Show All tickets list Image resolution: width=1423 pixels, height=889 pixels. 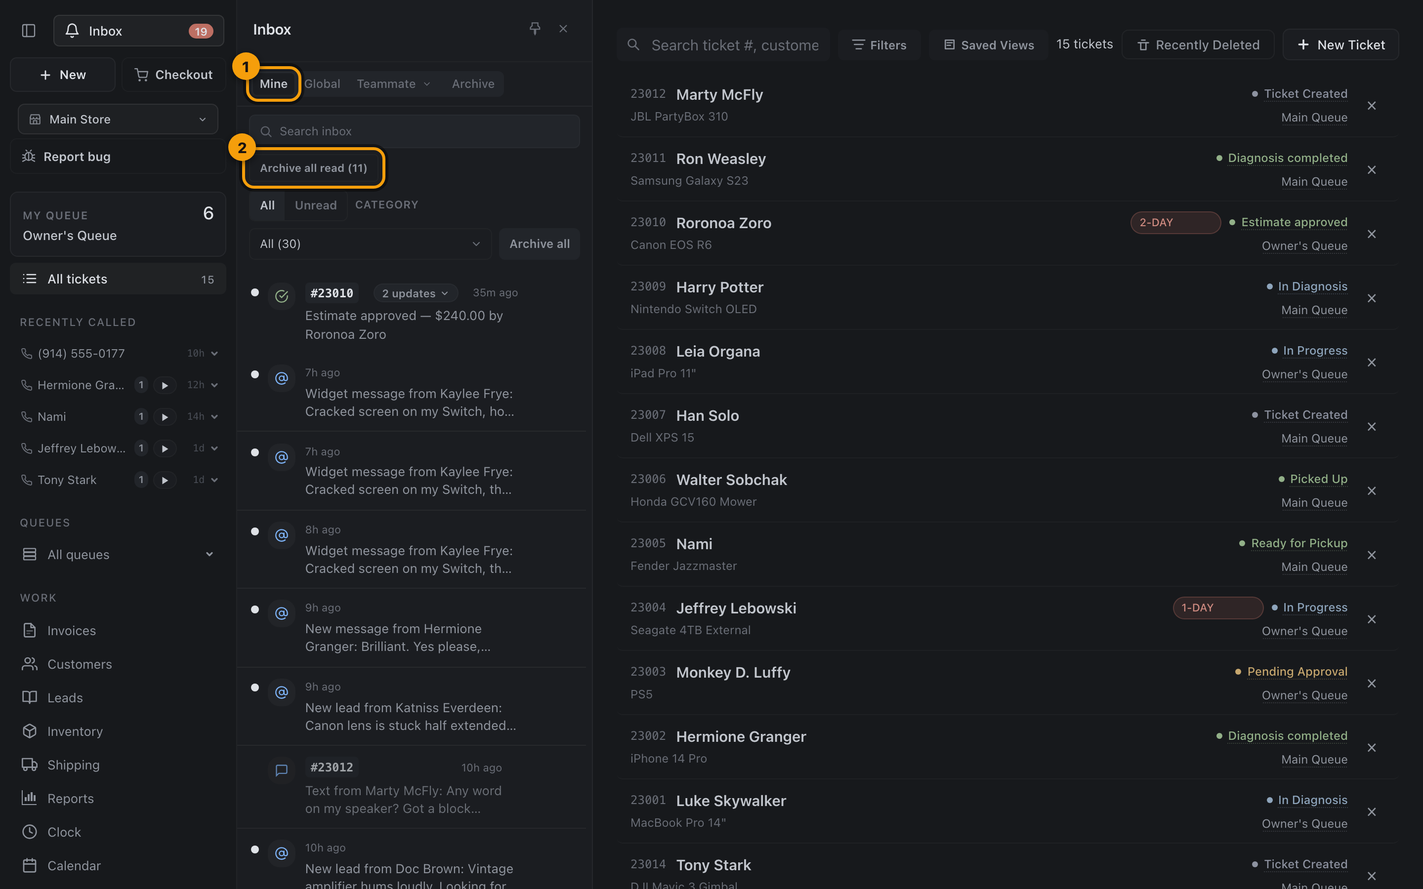pyautogui.click(x=118, y=279)
